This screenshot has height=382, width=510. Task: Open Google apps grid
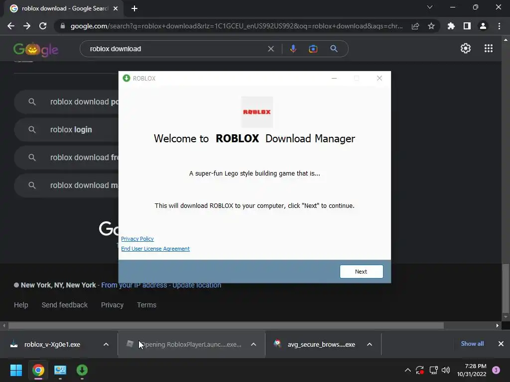click(489, 48)
